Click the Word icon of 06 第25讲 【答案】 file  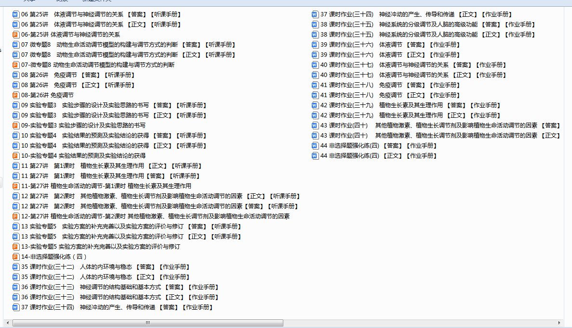point(15,14)
